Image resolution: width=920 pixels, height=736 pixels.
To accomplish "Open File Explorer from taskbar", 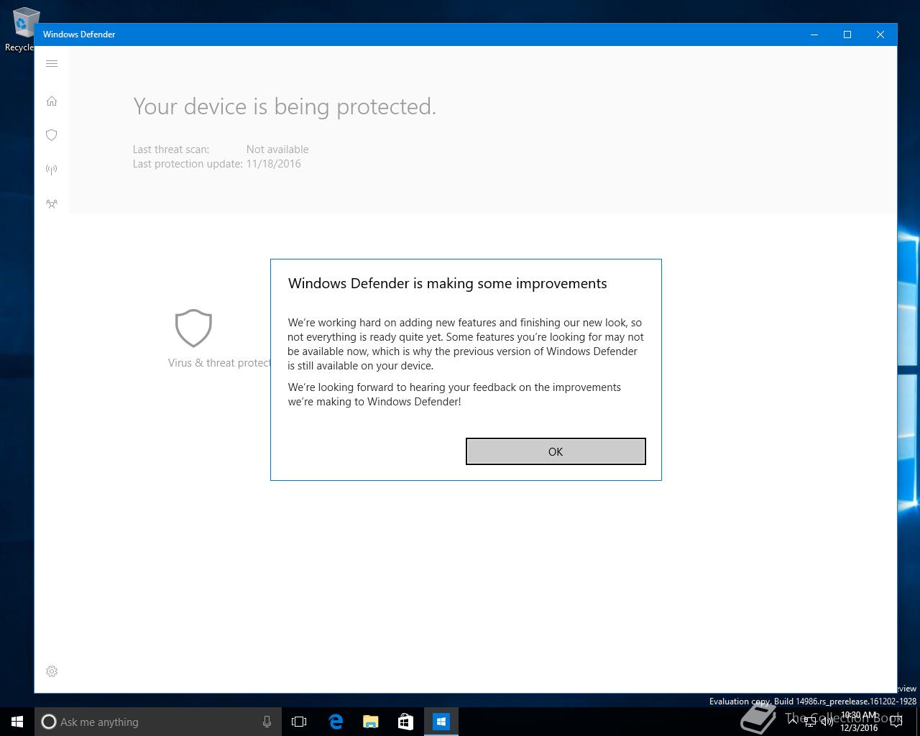I will tap(371, 722).
